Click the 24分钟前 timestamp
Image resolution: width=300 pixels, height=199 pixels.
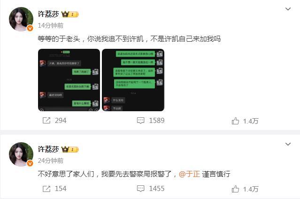51,161
